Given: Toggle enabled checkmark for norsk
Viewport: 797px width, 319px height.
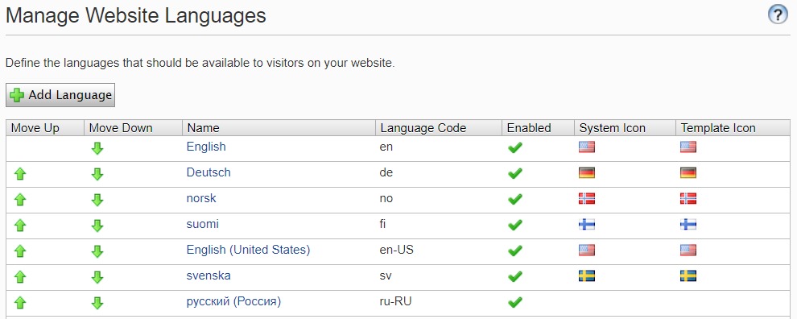Looking at the screenshot, I should [x=515, y=199].
